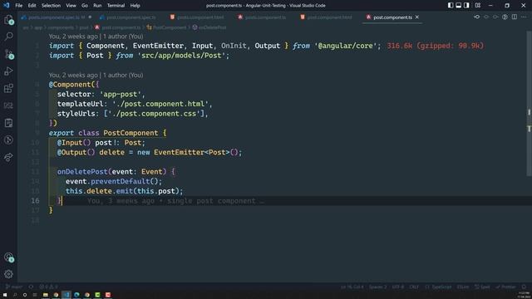532x299 pixels.
Task: Open the Extensions view
Action: tap(9, 89)
